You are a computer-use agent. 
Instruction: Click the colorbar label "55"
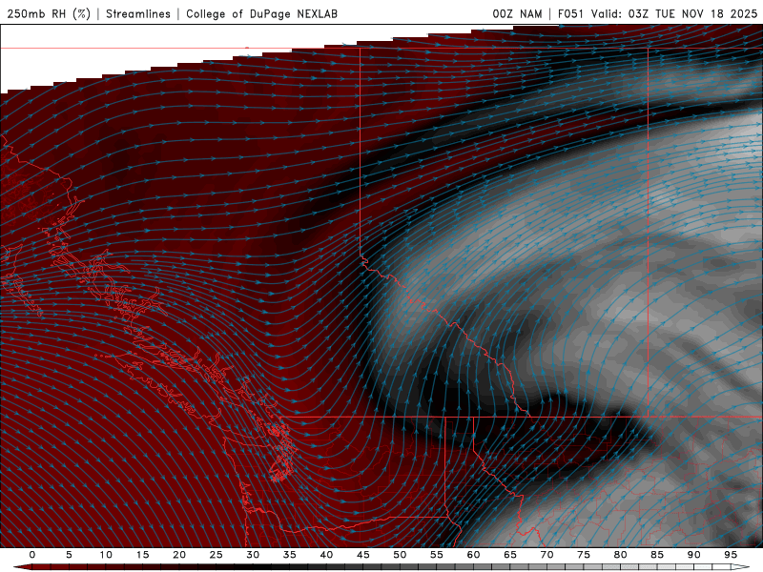click(x=437, y=555)
